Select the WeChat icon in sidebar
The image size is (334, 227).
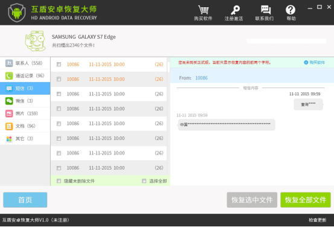(9, 101)
